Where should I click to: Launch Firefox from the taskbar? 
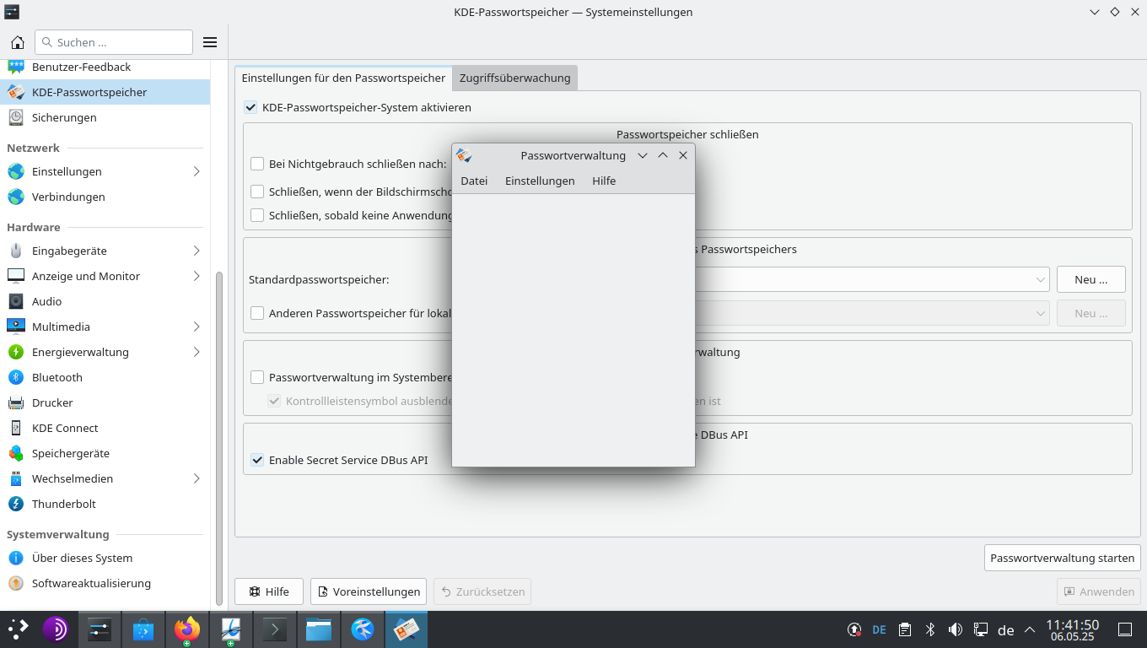tap(186, 629)
